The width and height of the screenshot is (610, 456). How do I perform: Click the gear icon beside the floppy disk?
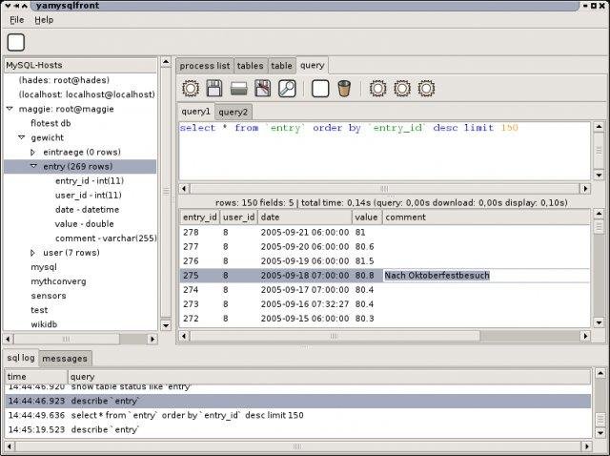coord(191,89)
